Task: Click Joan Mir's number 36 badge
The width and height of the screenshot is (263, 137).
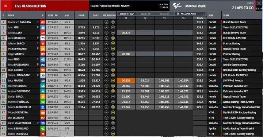Action: 43,27
